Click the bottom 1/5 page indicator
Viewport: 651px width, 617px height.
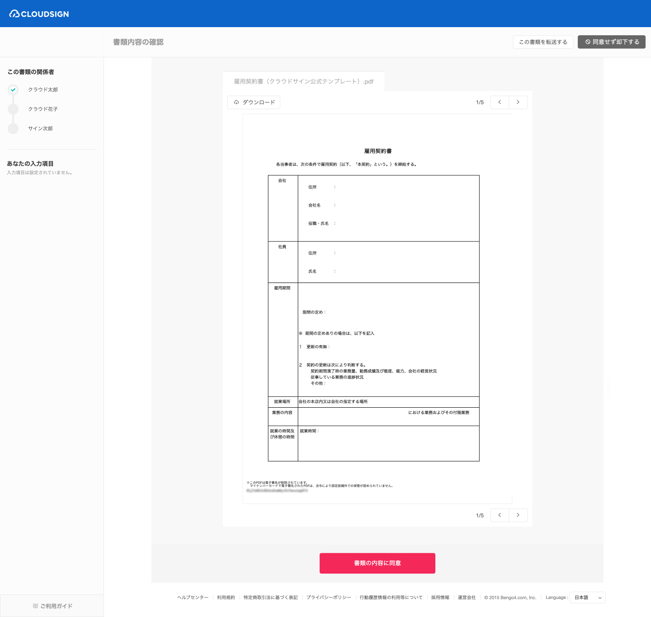[x=480, y=516]
